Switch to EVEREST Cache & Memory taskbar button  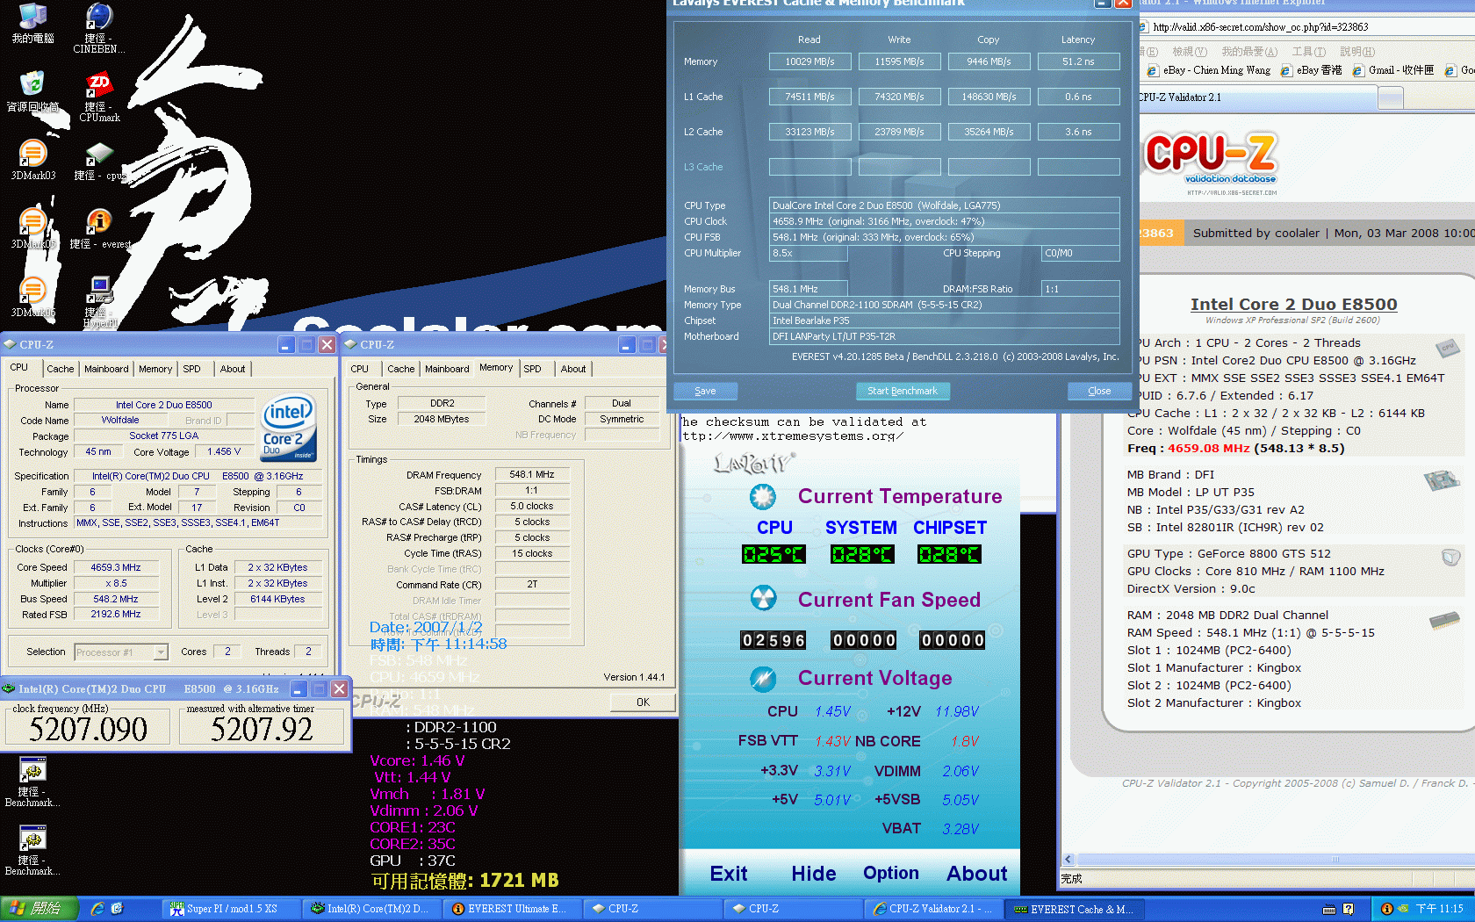[x=1075, y=909]
